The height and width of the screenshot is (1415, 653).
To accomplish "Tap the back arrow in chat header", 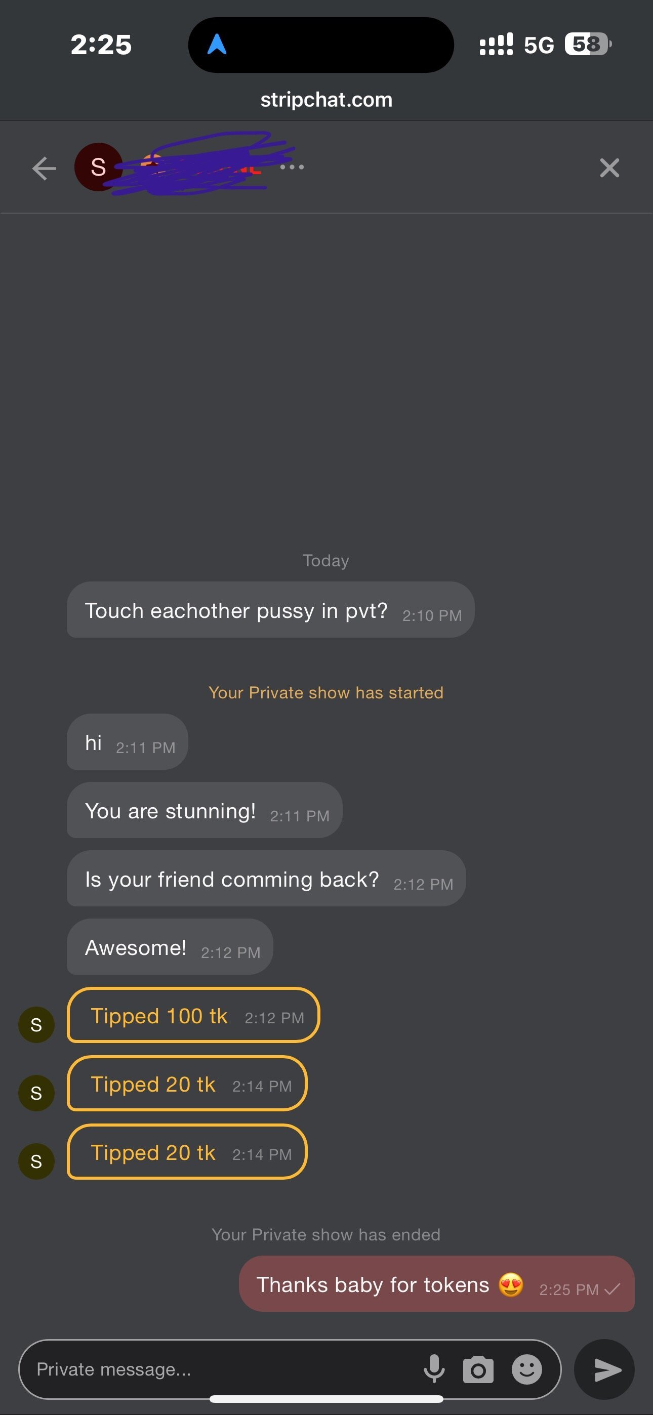I will coord(44,168).
